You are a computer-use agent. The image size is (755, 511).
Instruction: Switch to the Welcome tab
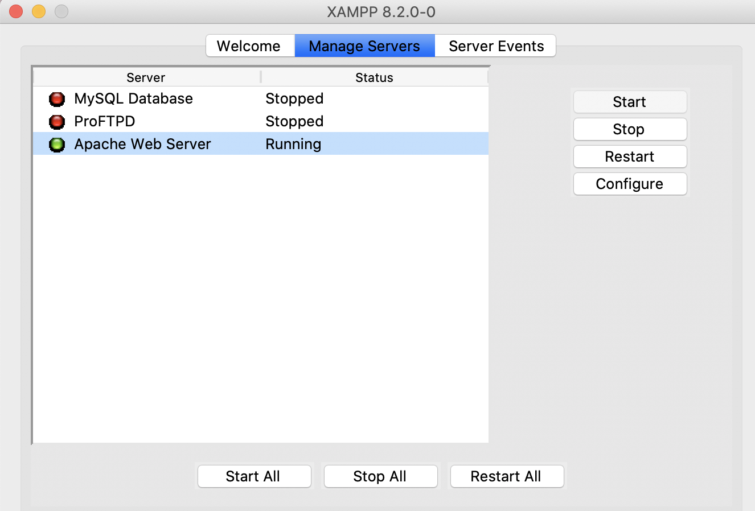coord(250,46)
